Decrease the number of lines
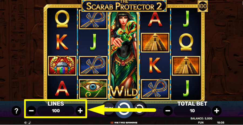Image resolution: width=243 pixels, height=125 pixels. pyautogui.click(x=31, y=111)
